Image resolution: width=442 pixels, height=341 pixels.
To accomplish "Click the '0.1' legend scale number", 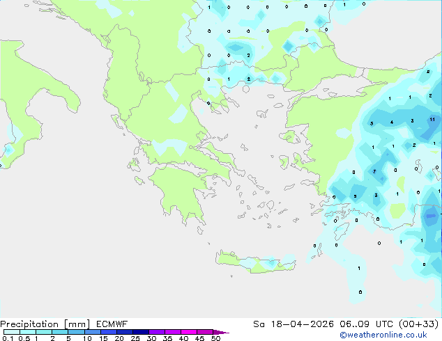I will point(8,338).
